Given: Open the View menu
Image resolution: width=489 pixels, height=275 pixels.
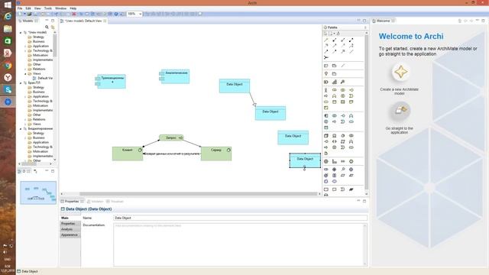Looking at the screenshot, I should coord(37,8).
